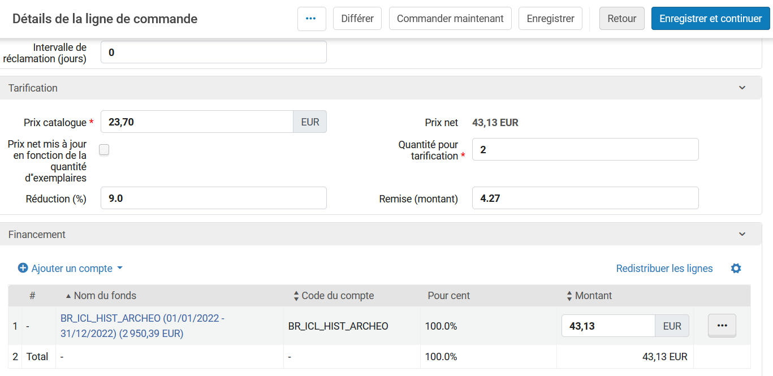Click Enregistrer et continuer
The height and width of the screenshot is (376, 773).
[x=710, y=19]
